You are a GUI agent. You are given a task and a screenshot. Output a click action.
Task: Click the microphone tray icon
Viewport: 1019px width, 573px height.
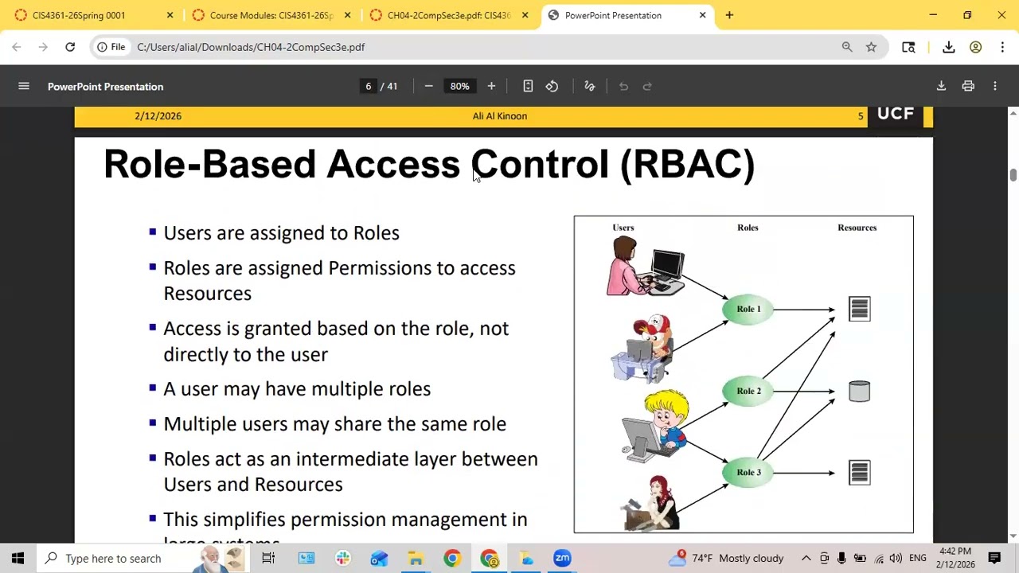click(x=841, y=558)
